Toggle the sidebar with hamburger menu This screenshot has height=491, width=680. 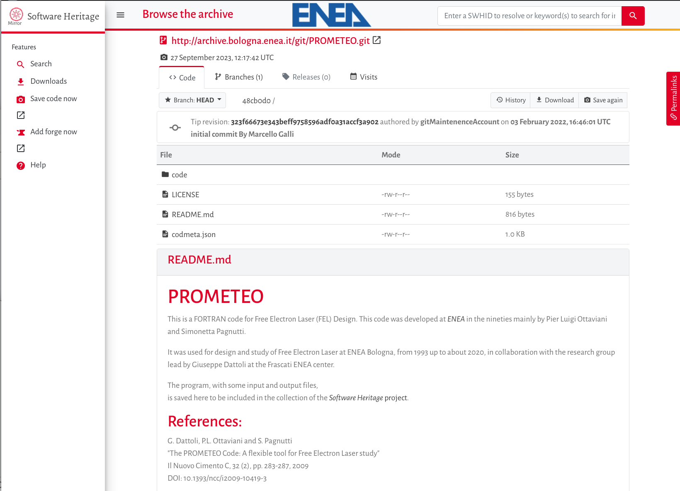(120, 15)
